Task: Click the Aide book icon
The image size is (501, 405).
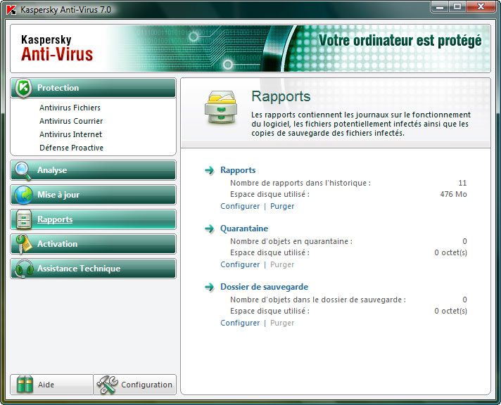Action: point(25,385)
